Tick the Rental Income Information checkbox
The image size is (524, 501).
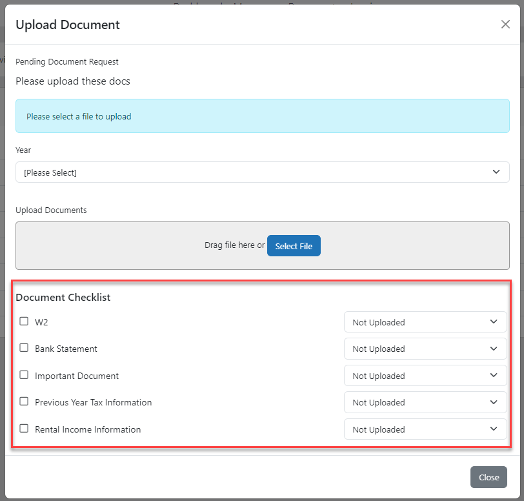coord(24,427)
